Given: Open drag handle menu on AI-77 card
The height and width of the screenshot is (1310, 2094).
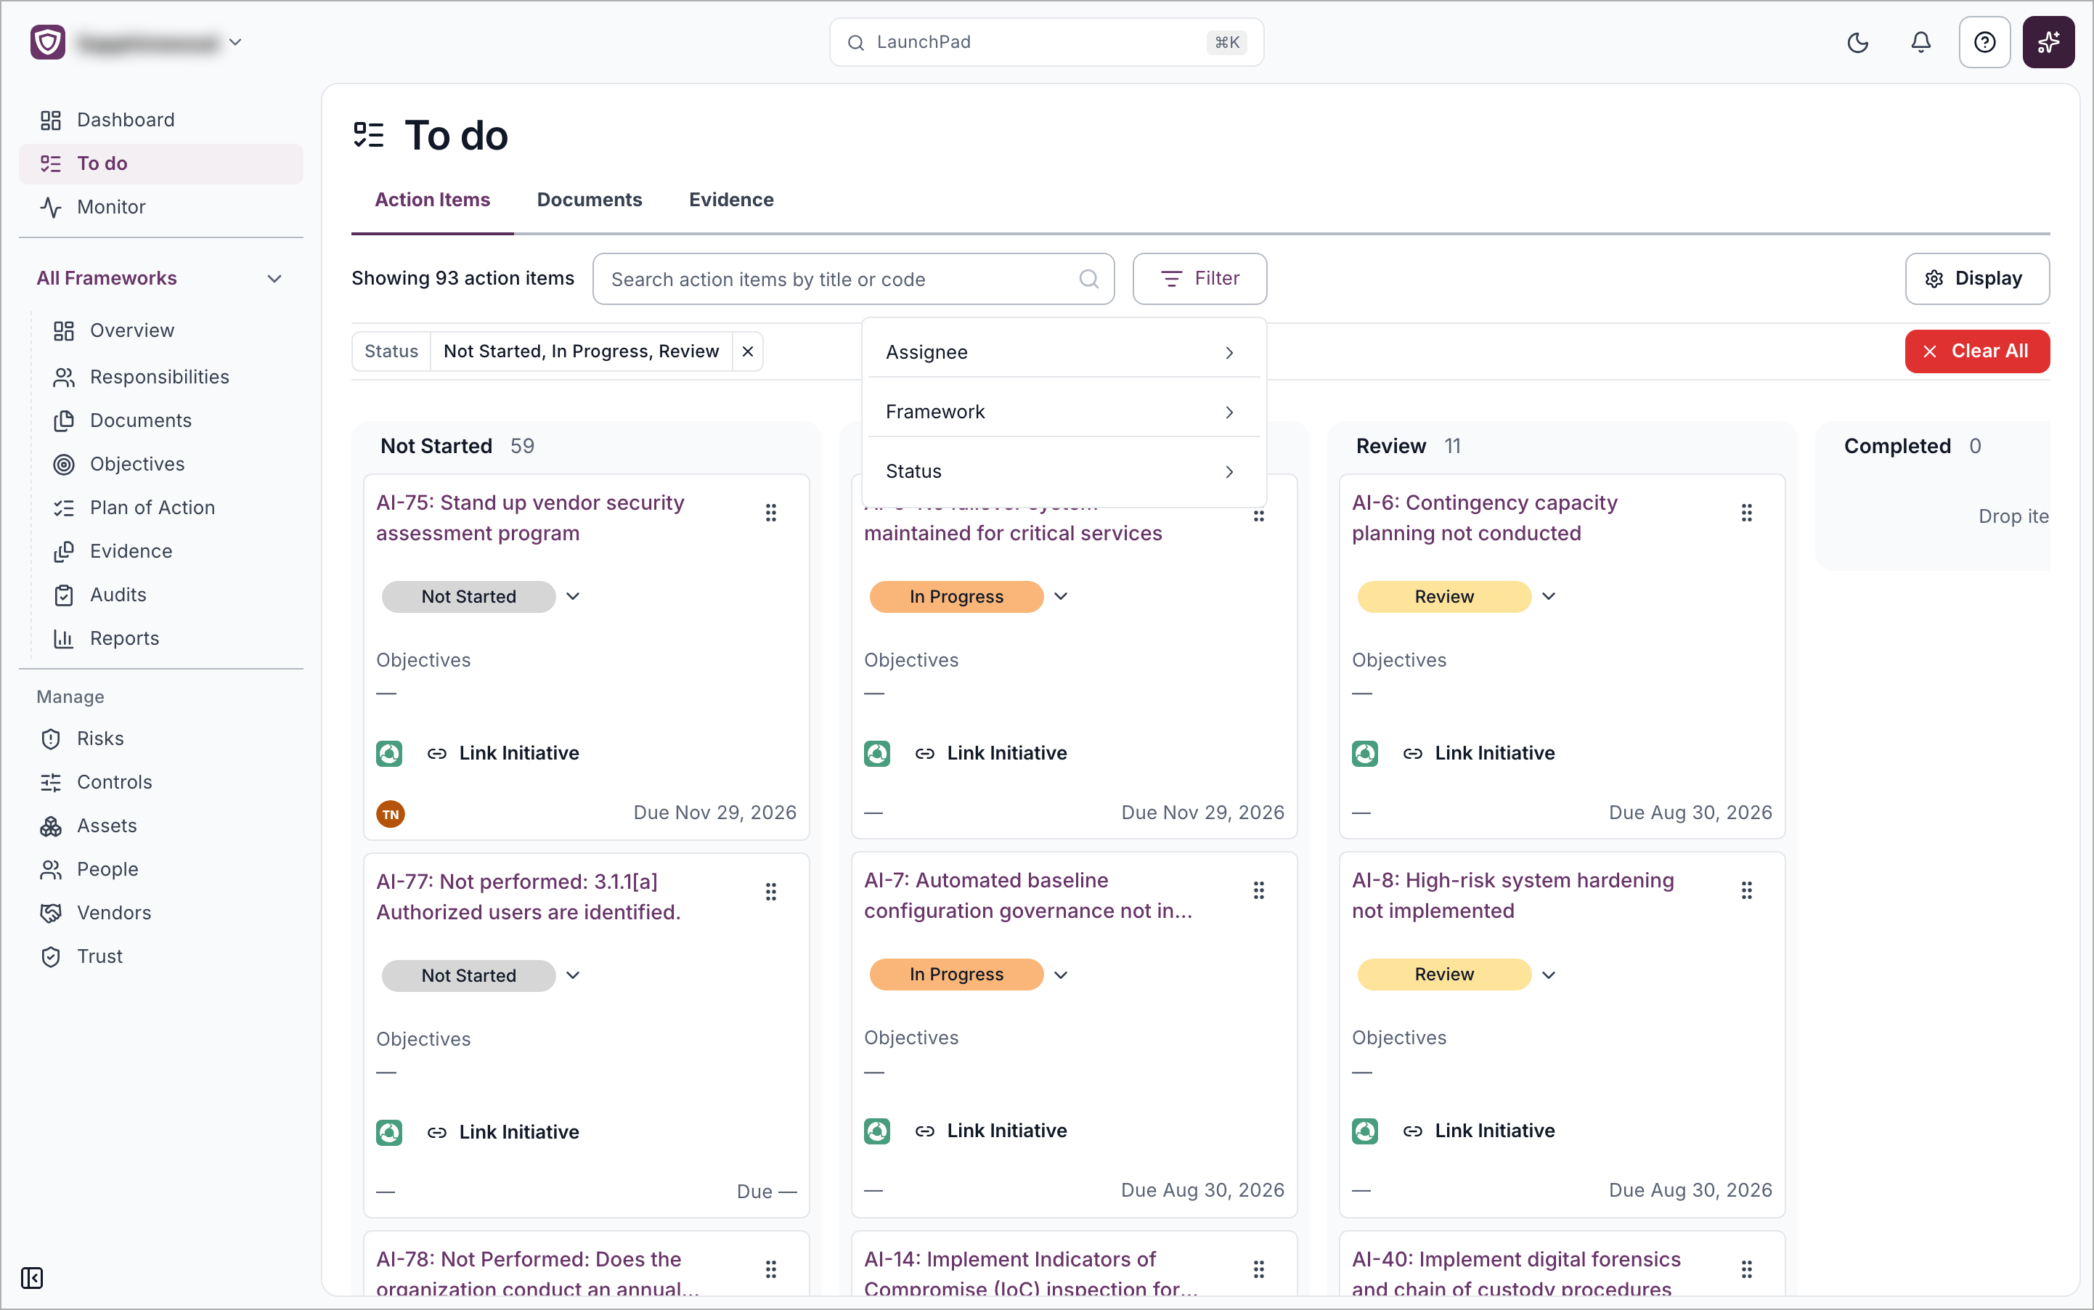Looking at the screenshot, I should (770, 892).
